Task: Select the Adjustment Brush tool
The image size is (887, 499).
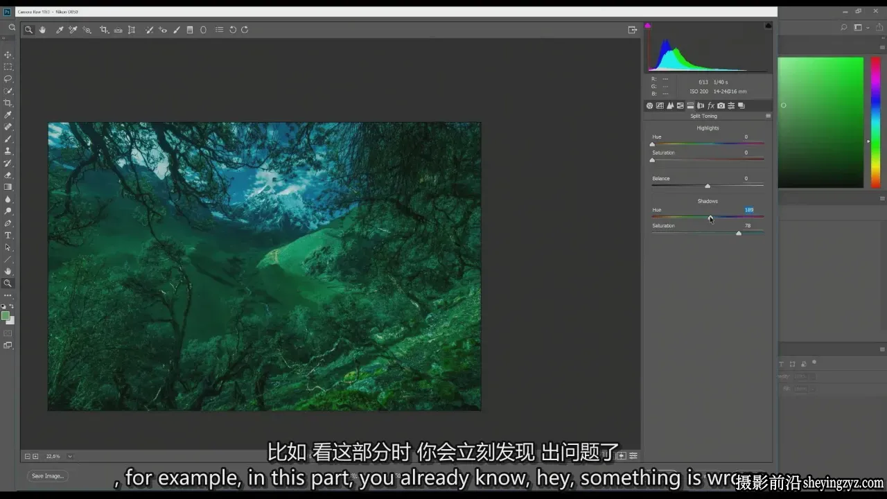Action: click(176, 30)
